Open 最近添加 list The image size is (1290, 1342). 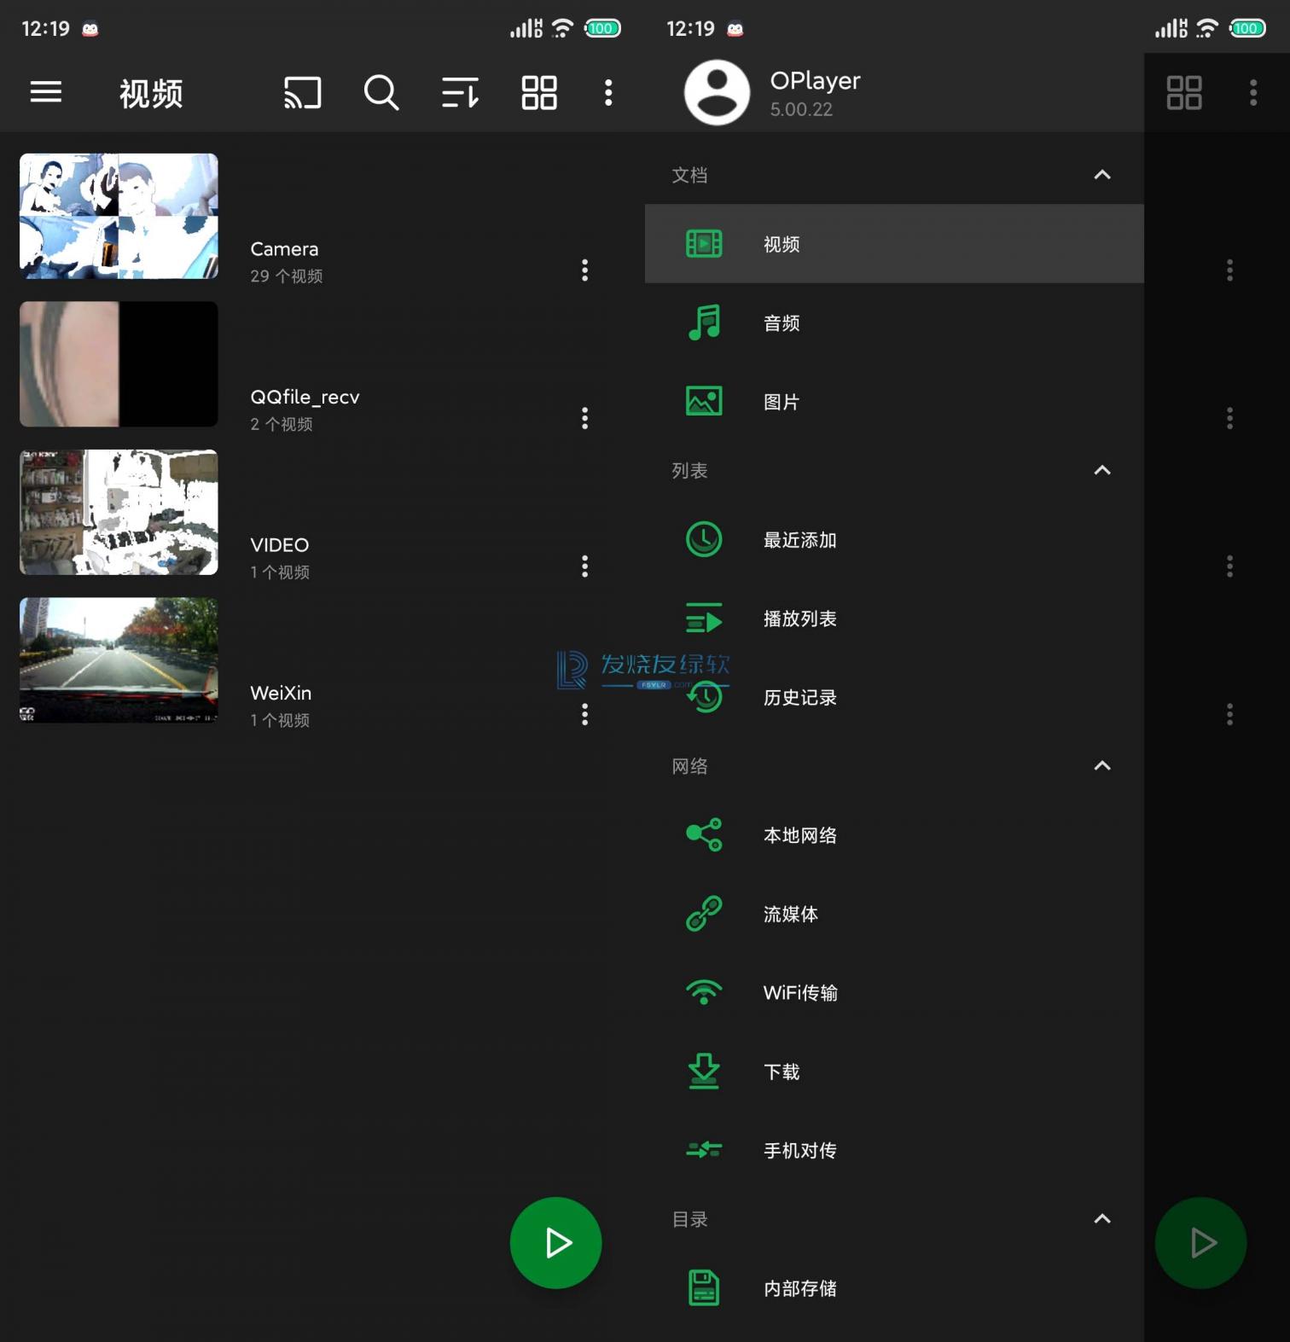[x=894, y=539]
